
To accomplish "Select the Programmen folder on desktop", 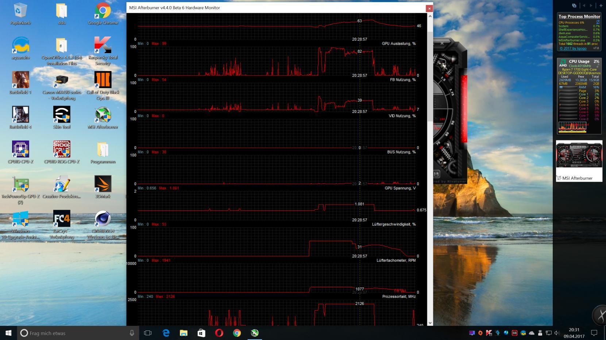I will pos(103,152).
